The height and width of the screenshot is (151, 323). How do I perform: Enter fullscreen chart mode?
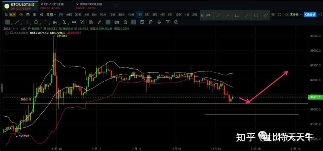pyautogui.click(x=279, y=15)
